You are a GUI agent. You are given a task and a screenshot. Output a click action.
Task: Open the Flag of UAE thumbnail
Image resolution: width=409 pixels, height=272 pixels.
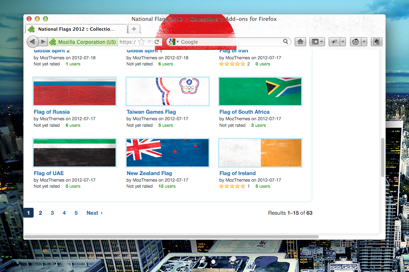pyautogui.click(x=75, y=153)
